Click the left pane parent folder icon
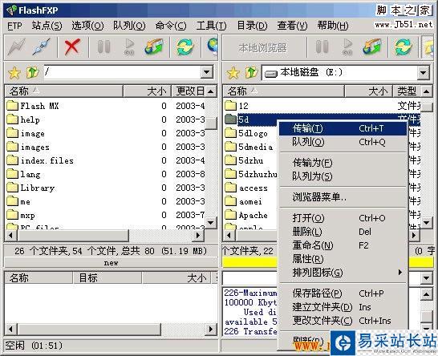438x356 pixels. [32, 73]
